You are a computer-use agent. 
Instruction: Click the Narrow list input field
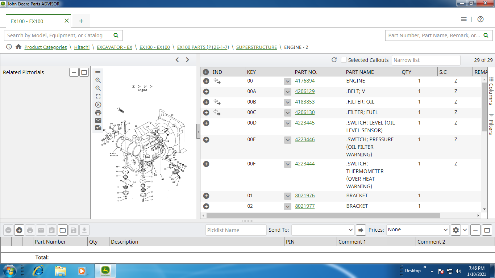click(x=426, y=60)
